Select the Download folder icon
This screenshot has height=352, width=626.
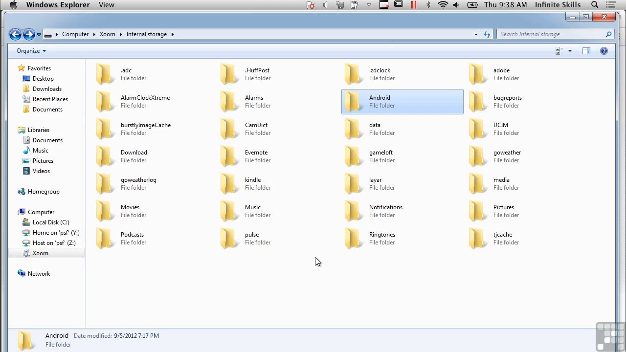tap(104, 156)
